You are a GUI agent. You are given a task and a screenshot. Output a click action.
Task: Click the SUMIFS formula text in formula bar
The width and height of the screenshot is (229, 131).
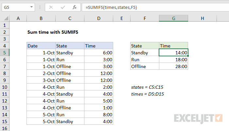click(111, 7)
